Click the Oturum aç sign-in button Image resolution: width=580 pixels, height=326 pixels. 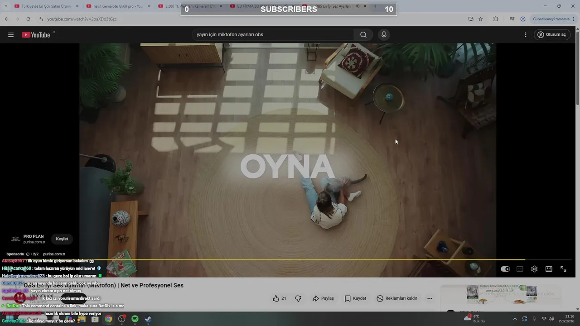coord(551,35)
